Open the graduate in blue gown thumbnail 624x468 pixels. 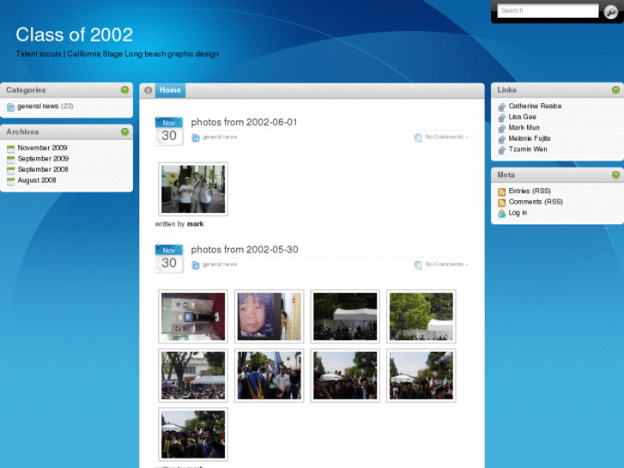269,375
